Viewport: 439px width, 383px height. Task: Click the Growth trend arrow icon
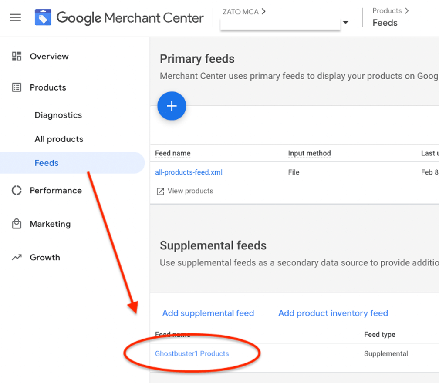coord(17,257)
